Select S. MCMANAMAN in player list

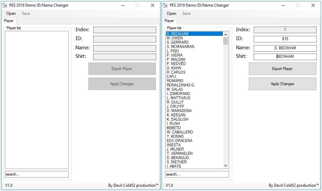coord(194,47)
